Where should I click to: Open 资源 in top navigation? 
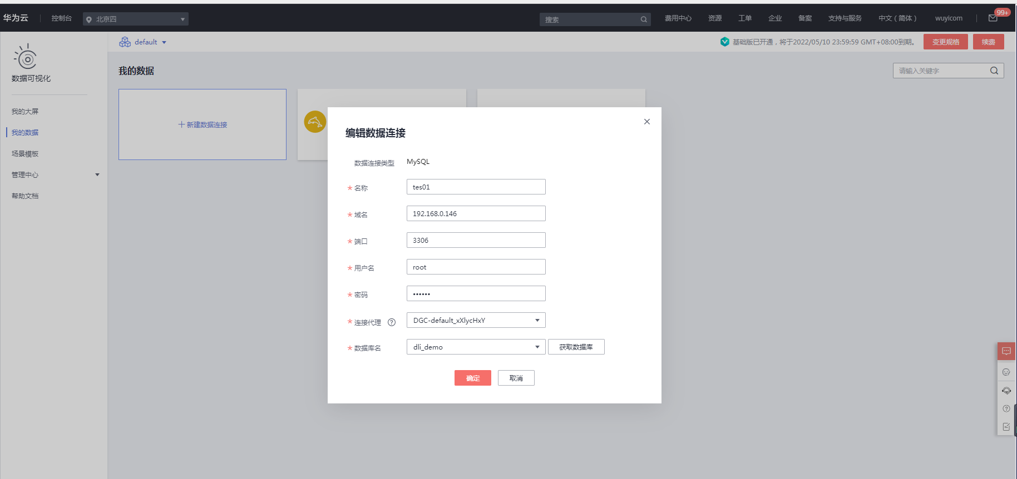(715, 18)
